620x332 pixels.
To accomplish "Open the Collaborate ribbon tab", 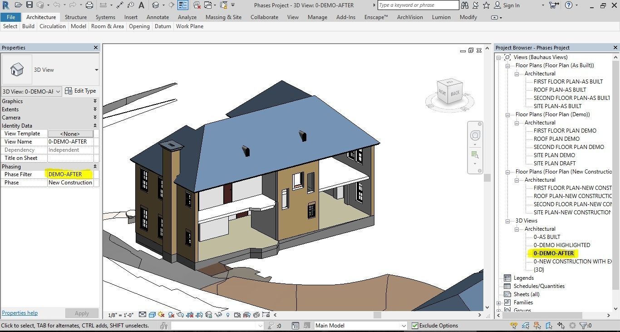I will 264,17.
